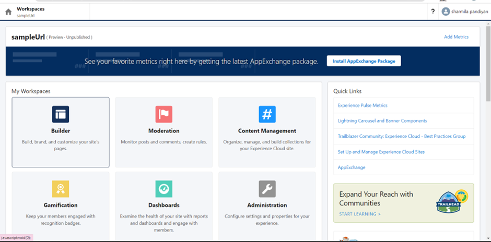The image size is (491, 242).
Task: Select the Administration tile title
Action: pyautogui.click(x=267, y=205)
